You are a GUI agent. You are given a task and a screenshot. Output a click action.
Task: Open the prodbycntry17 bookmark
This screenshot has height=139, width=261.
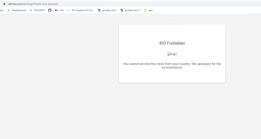pos(130,10)
